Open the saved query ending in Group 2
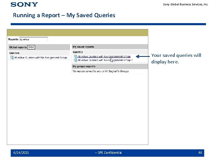This screenshot has height=160, width=214. point(105,60)
